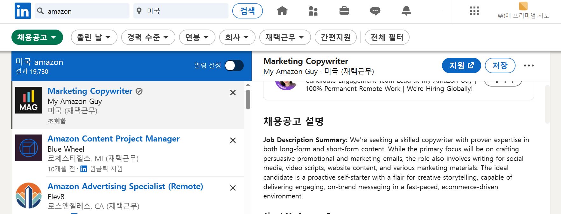Open the 전체 필터 all filters panel

coord(387,37)
